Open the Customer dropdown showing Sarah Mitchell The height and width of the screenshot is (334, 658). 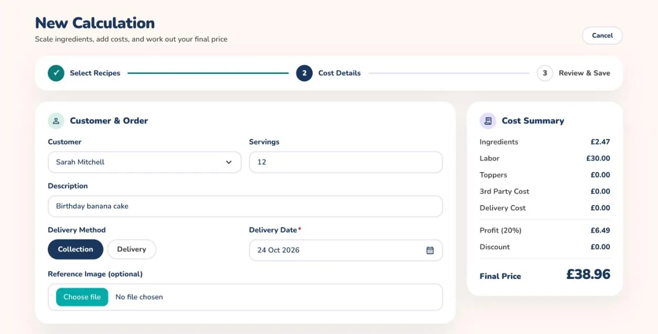pos(144,162)
